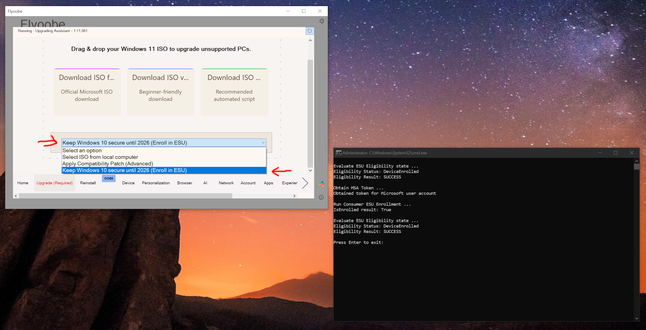Open the Copilot colorful icon
The width and height of the screenshot is (646, 330).
321,184
